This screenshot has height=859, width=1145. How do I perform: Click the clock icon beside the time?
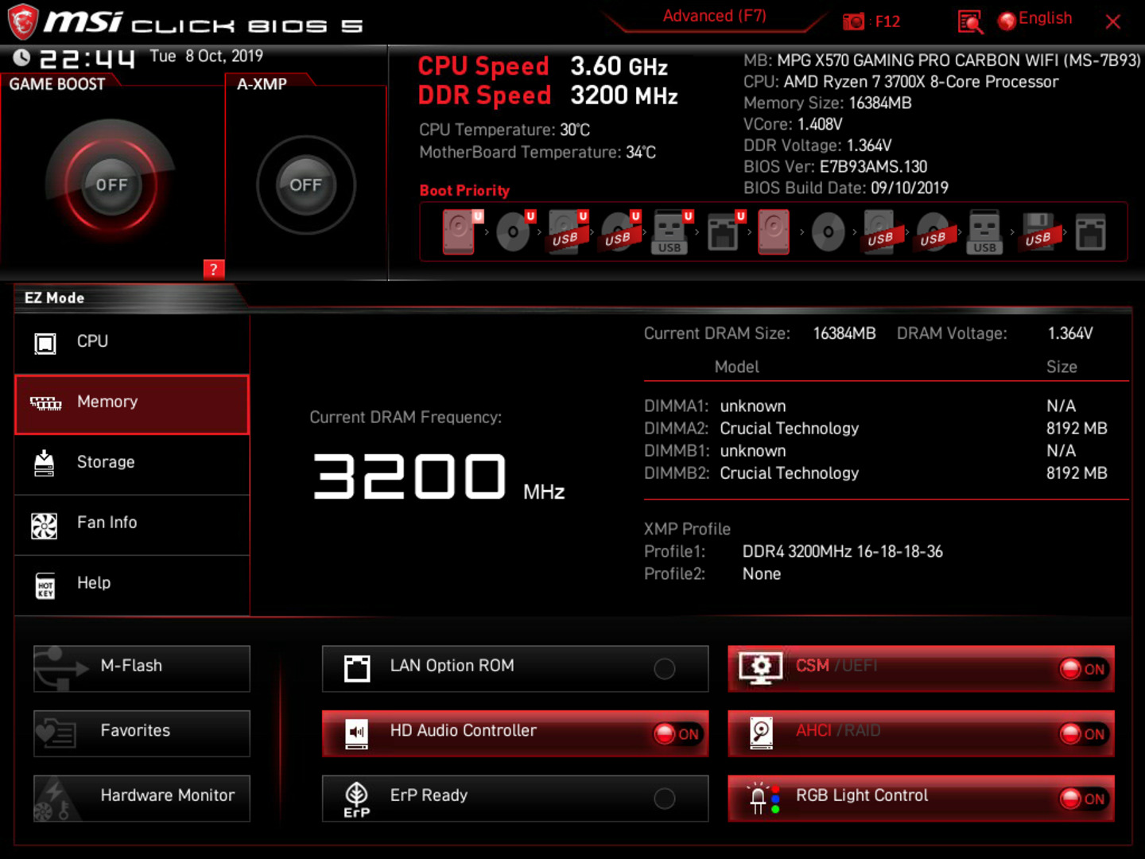pyautogui.click(x=21, y=57)
